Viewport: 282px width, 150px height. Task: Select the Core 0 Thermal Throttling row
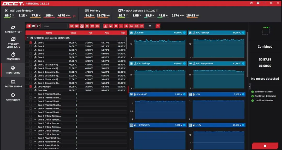point(76,94)
